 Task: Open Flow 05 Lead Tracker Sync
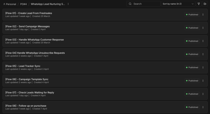(x=105, y=68)
